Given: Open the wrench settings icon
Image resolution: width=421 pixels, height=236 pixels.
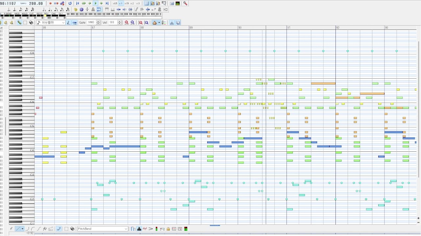Looking at the screenshot, I should [x=186, y=3].
